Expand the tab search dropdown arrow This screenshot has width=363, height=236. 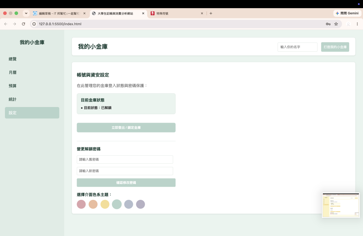[26, 13]
